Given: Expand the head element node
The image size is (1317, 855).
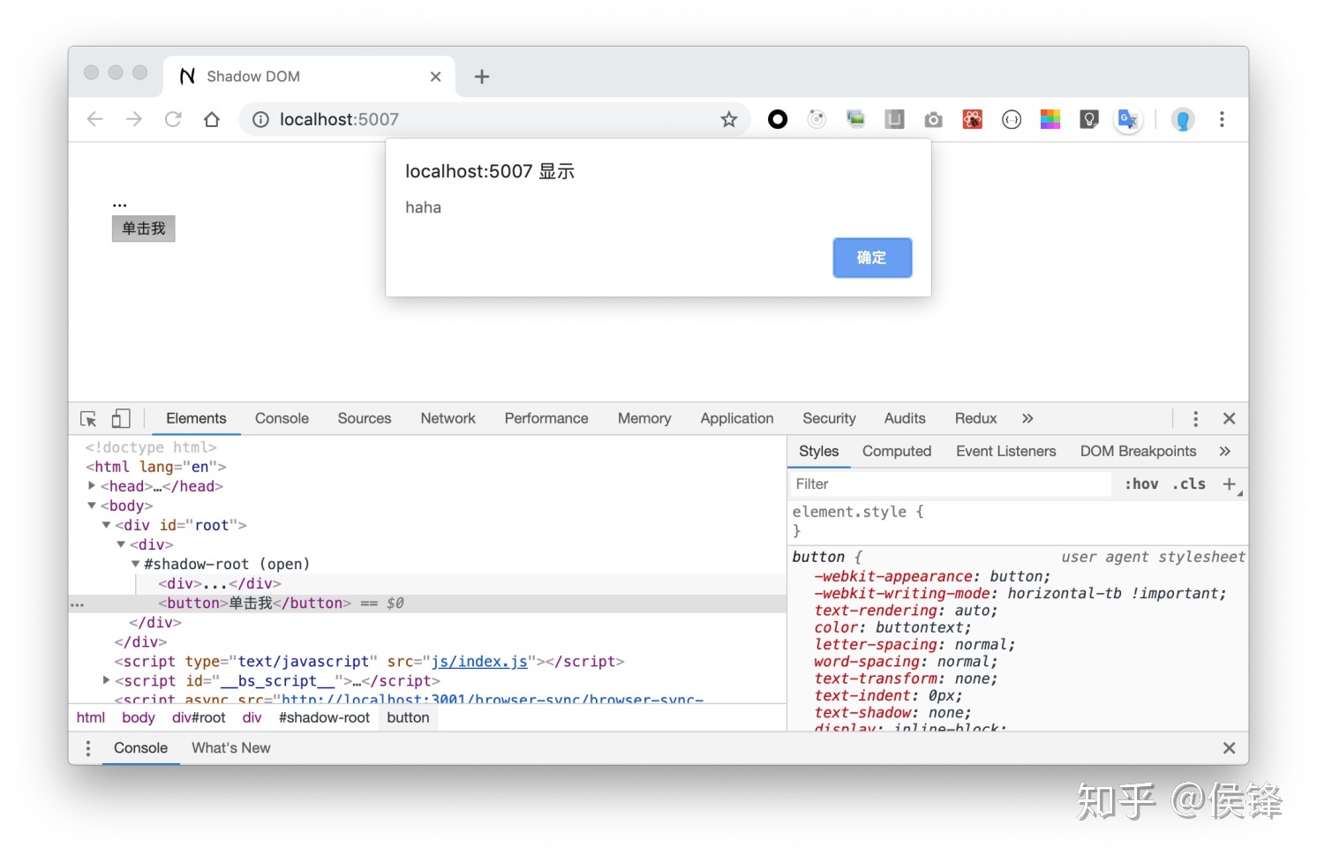Looking at the screenshot, I should (92, 486).
